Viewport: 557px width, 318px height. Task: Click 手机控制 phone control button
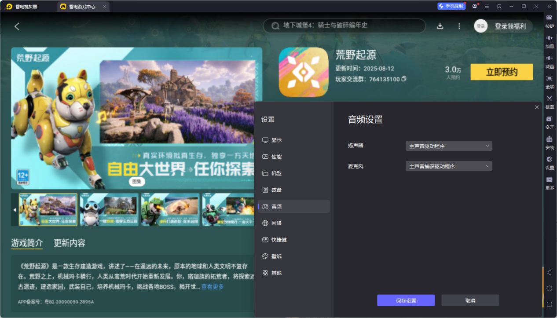tap(451, 6)
